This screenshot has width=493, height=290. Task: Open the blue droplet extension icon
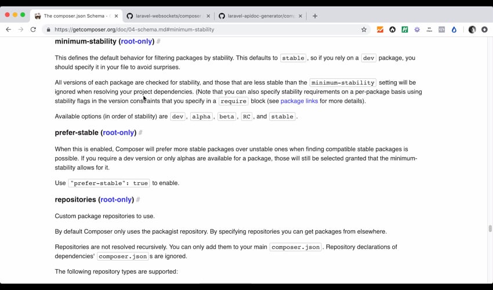pyautogui.click(x=454, y=30)
